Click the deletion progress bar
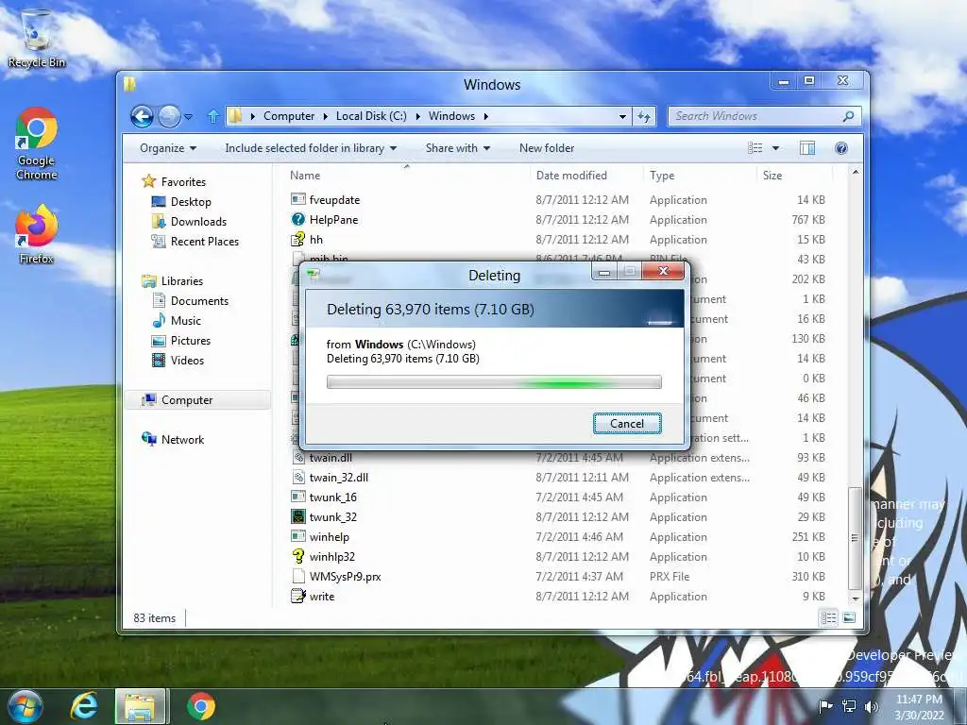The height and width of the screenshot is (725, 967). [x=494, y=382]
